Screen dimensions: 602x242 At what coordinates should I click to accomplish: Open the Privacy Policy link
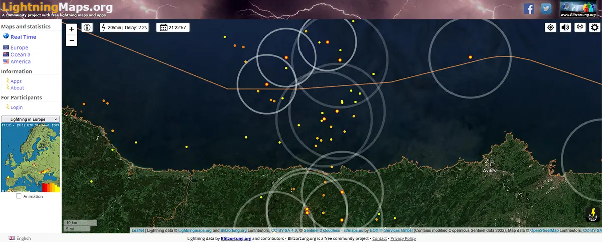click(403, 239)
